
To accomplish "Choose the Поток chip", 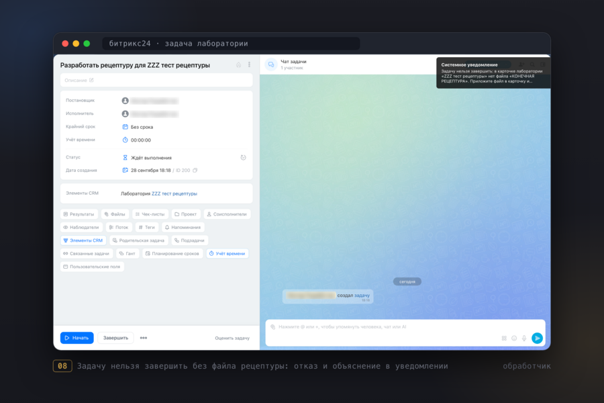I will (119, 227).
